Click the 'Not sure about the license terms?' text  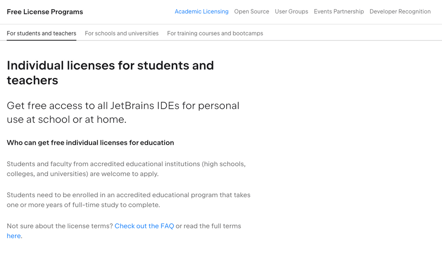click(x=60, y=226)
